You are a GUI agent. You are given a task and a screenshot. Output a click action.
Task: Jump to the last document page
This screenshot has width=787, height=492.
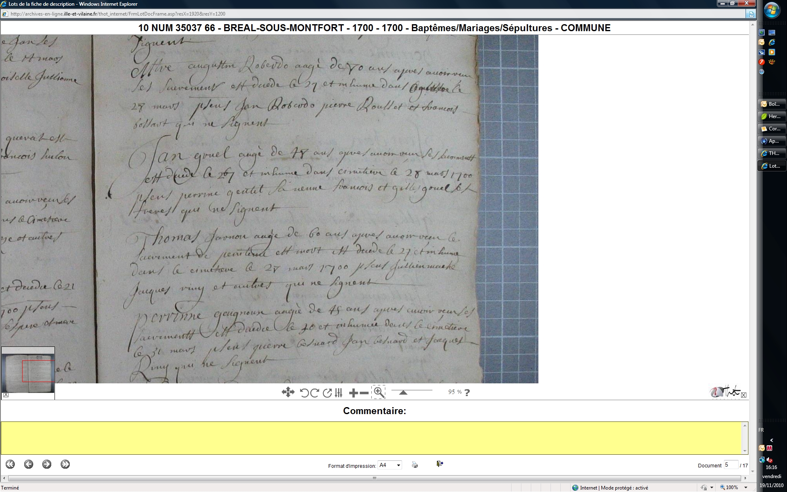65,464
